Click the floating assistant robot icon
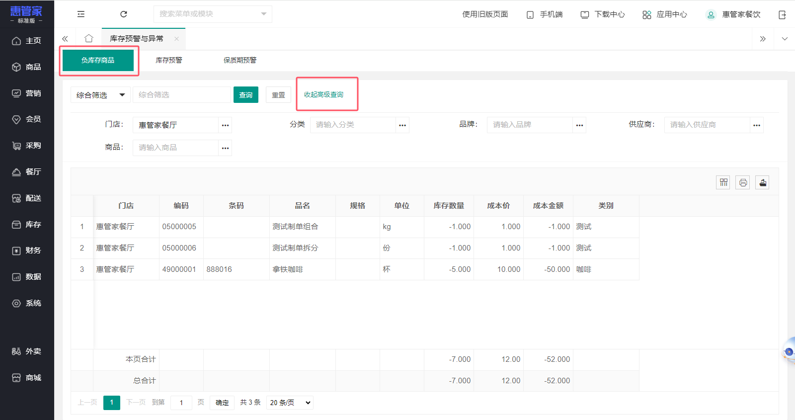Viewport: 795px width, 420px height. 789,352
